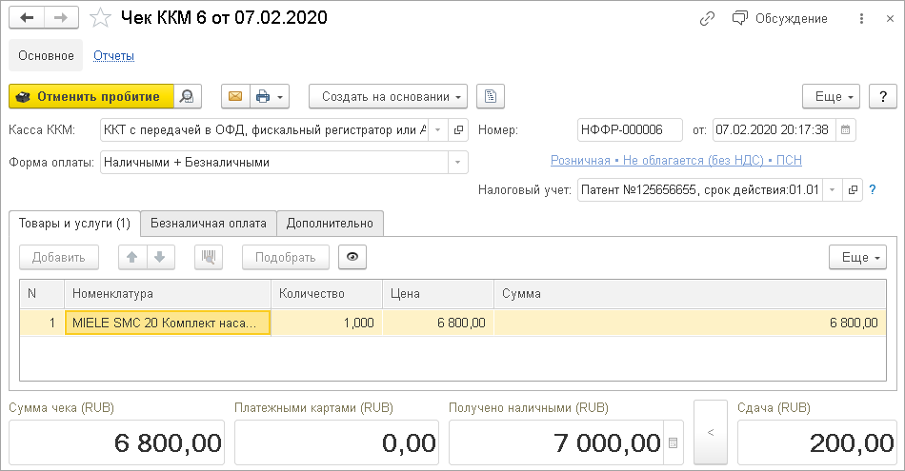
Task: Click the envelope email icon
Action: pyautogui.click(x=234, y=96)
